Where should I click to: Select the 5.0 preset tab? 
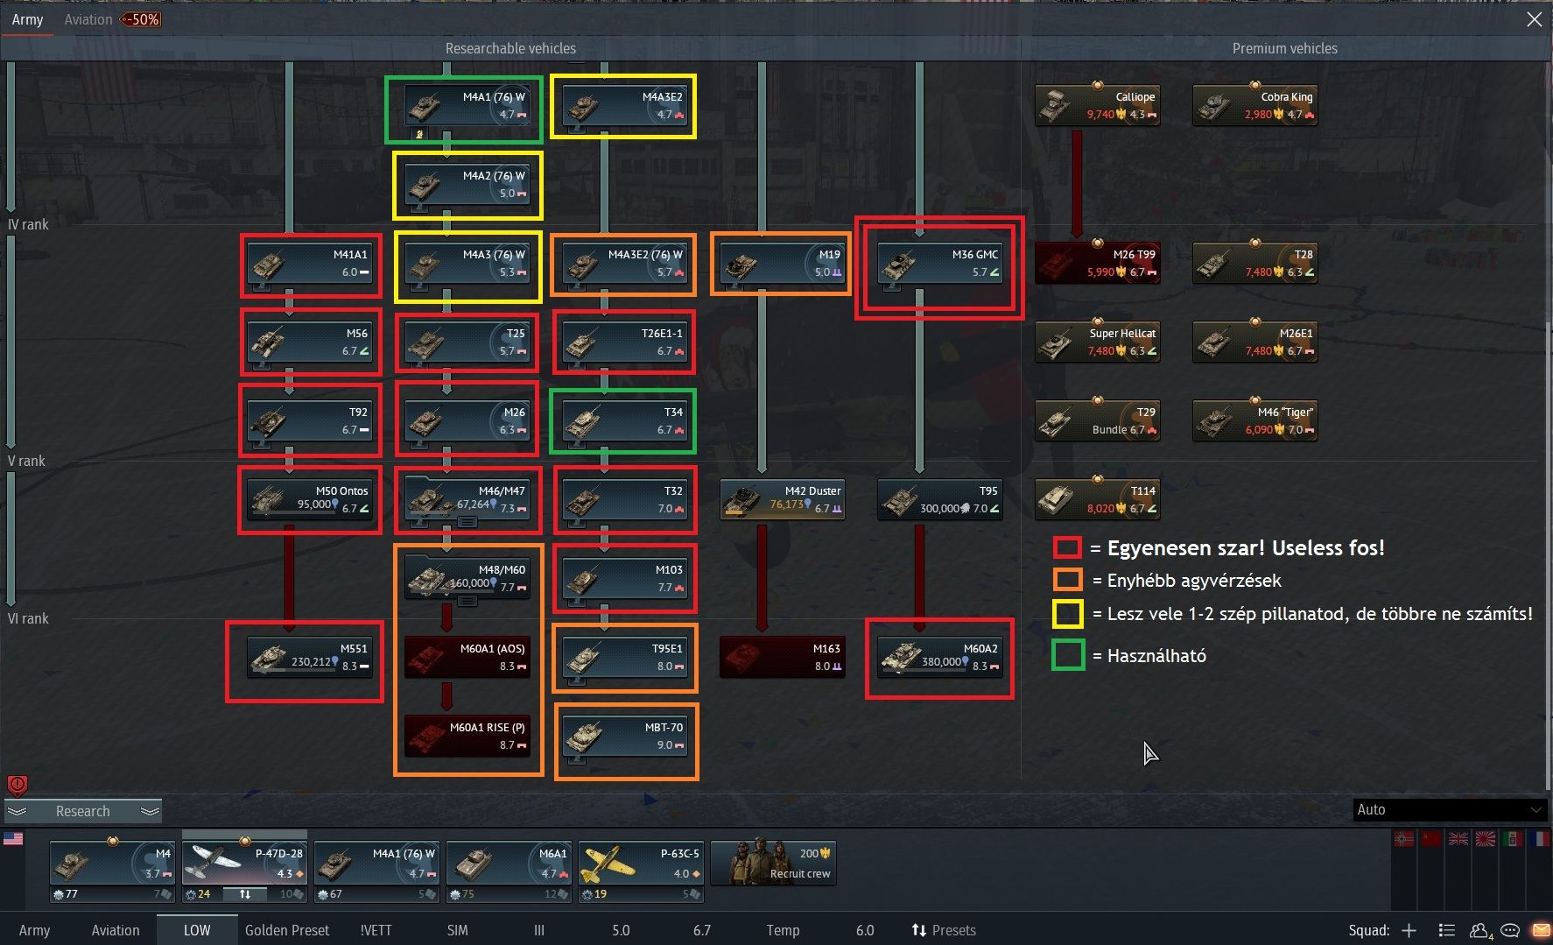[621, 930]
